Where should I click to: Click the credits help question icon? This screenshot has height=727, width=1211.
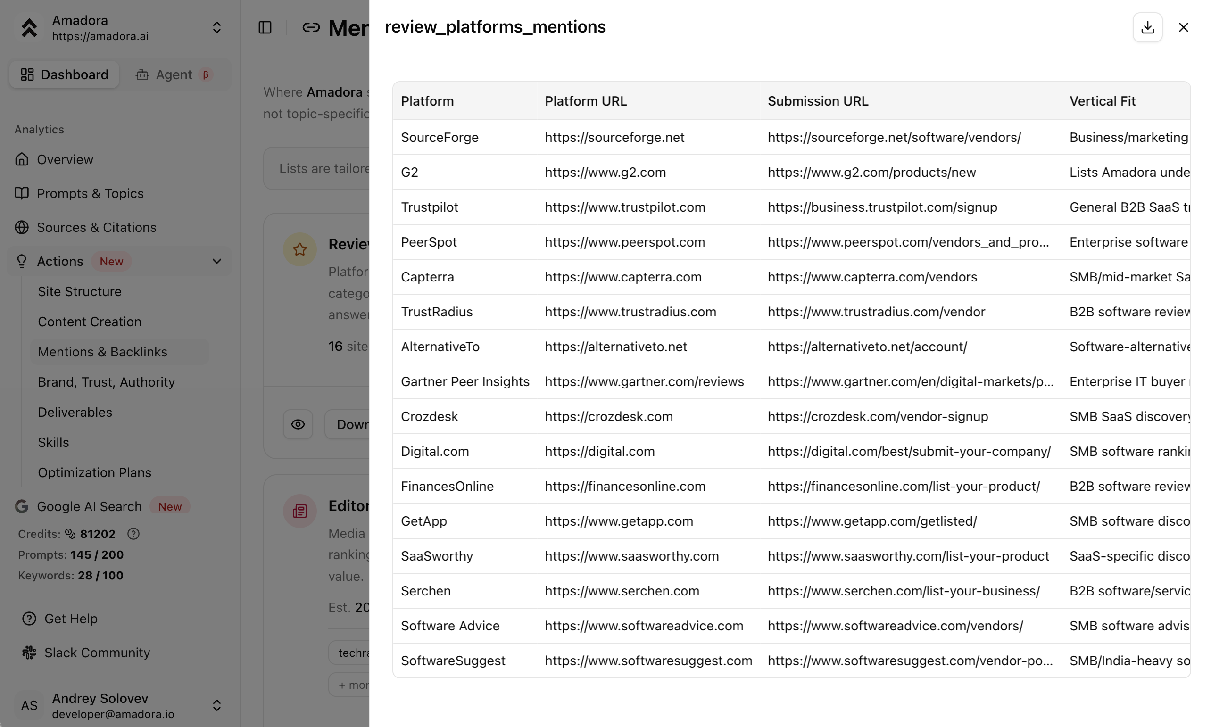click(x=133, y=534)
